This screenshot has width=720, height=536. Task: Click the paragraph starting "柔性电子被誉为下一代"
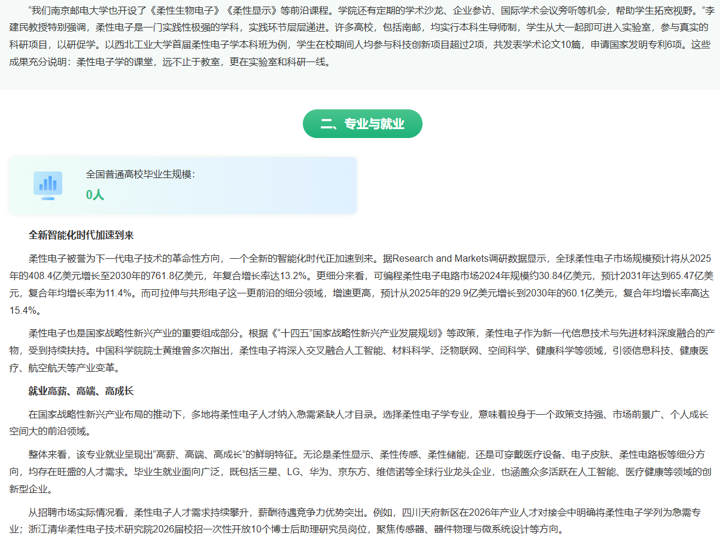(359, 284)
